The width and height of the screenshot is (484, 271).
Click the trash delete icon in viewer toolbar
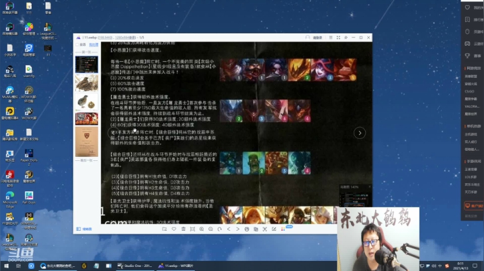pyautogui.click(x=184, y=229)
